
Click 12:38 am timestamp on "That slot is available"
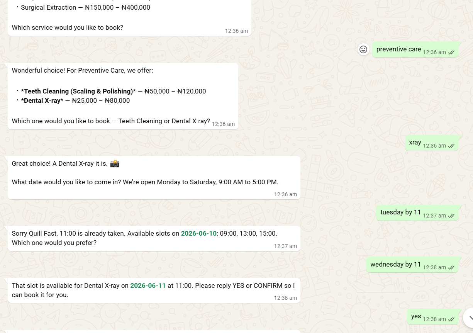[x=285, y=298]
